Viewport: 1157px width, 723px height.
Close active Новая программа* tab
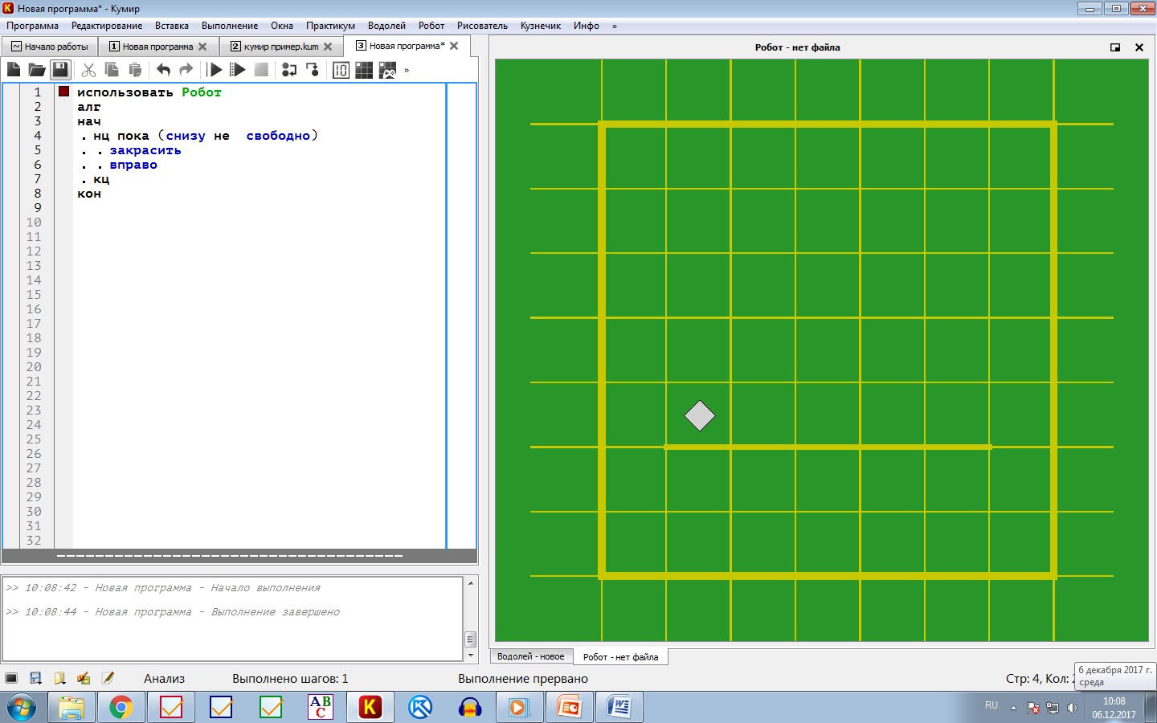pyautogui.click(x=454, y=46)
